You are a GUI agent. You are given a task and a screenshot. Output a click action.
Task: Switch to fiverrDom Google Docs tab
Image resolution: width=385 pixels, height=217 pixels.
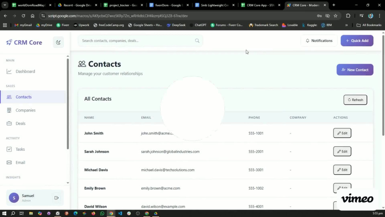pyautogui.click(x=169, y=5)
